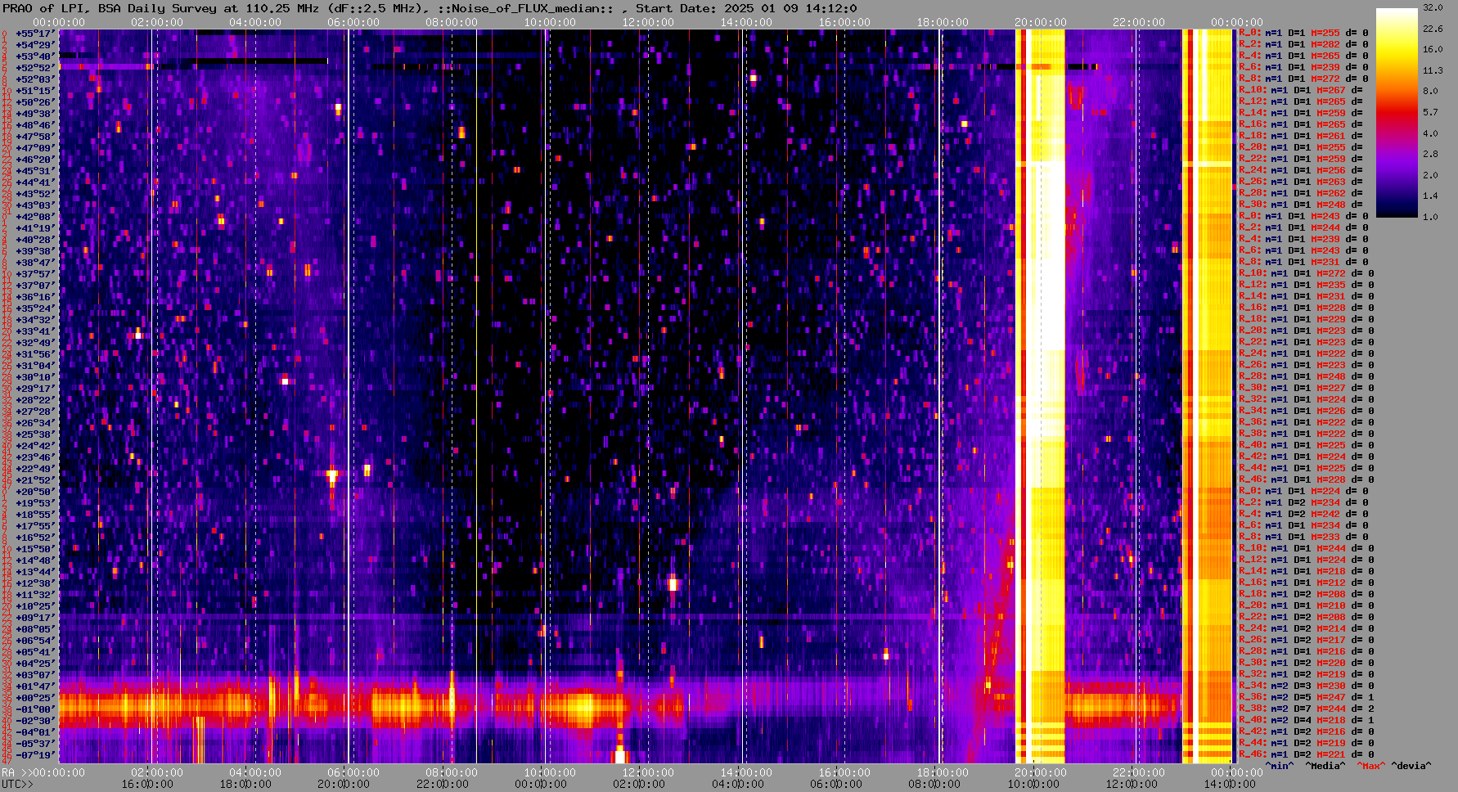The width and height of the screenshot is (1458, 792).
Task: Click the declination label -04°01'
Action: 35,732
